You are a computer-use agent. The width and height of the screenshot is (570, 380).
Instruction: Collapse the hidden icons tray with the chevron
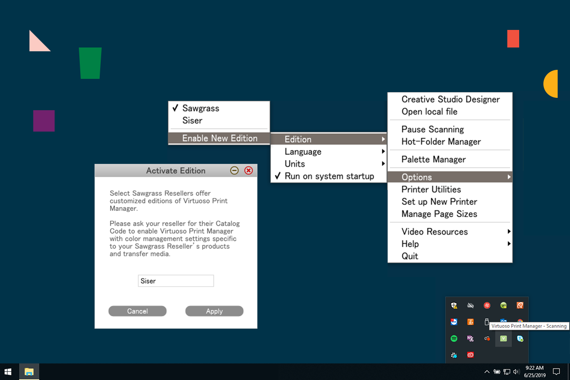[x=487, y=371]
